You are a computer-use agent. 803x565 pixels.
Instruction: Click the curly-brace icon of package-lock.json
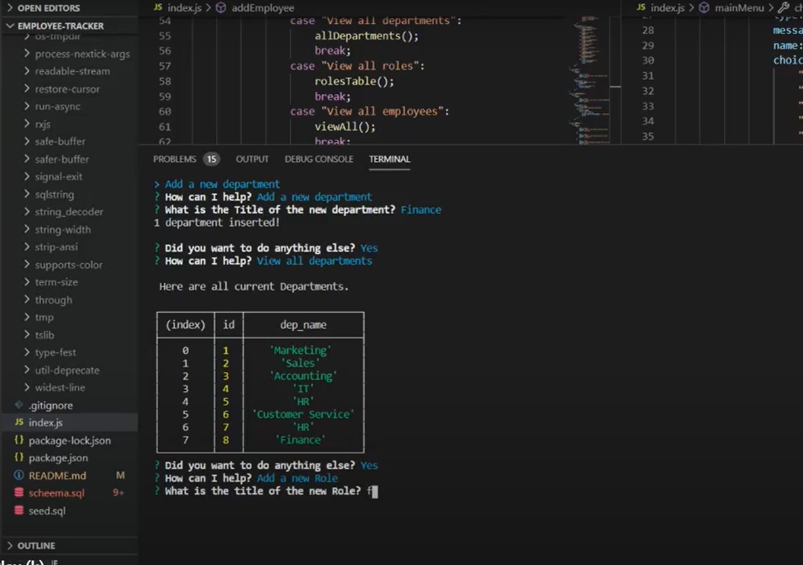[19, 440]
